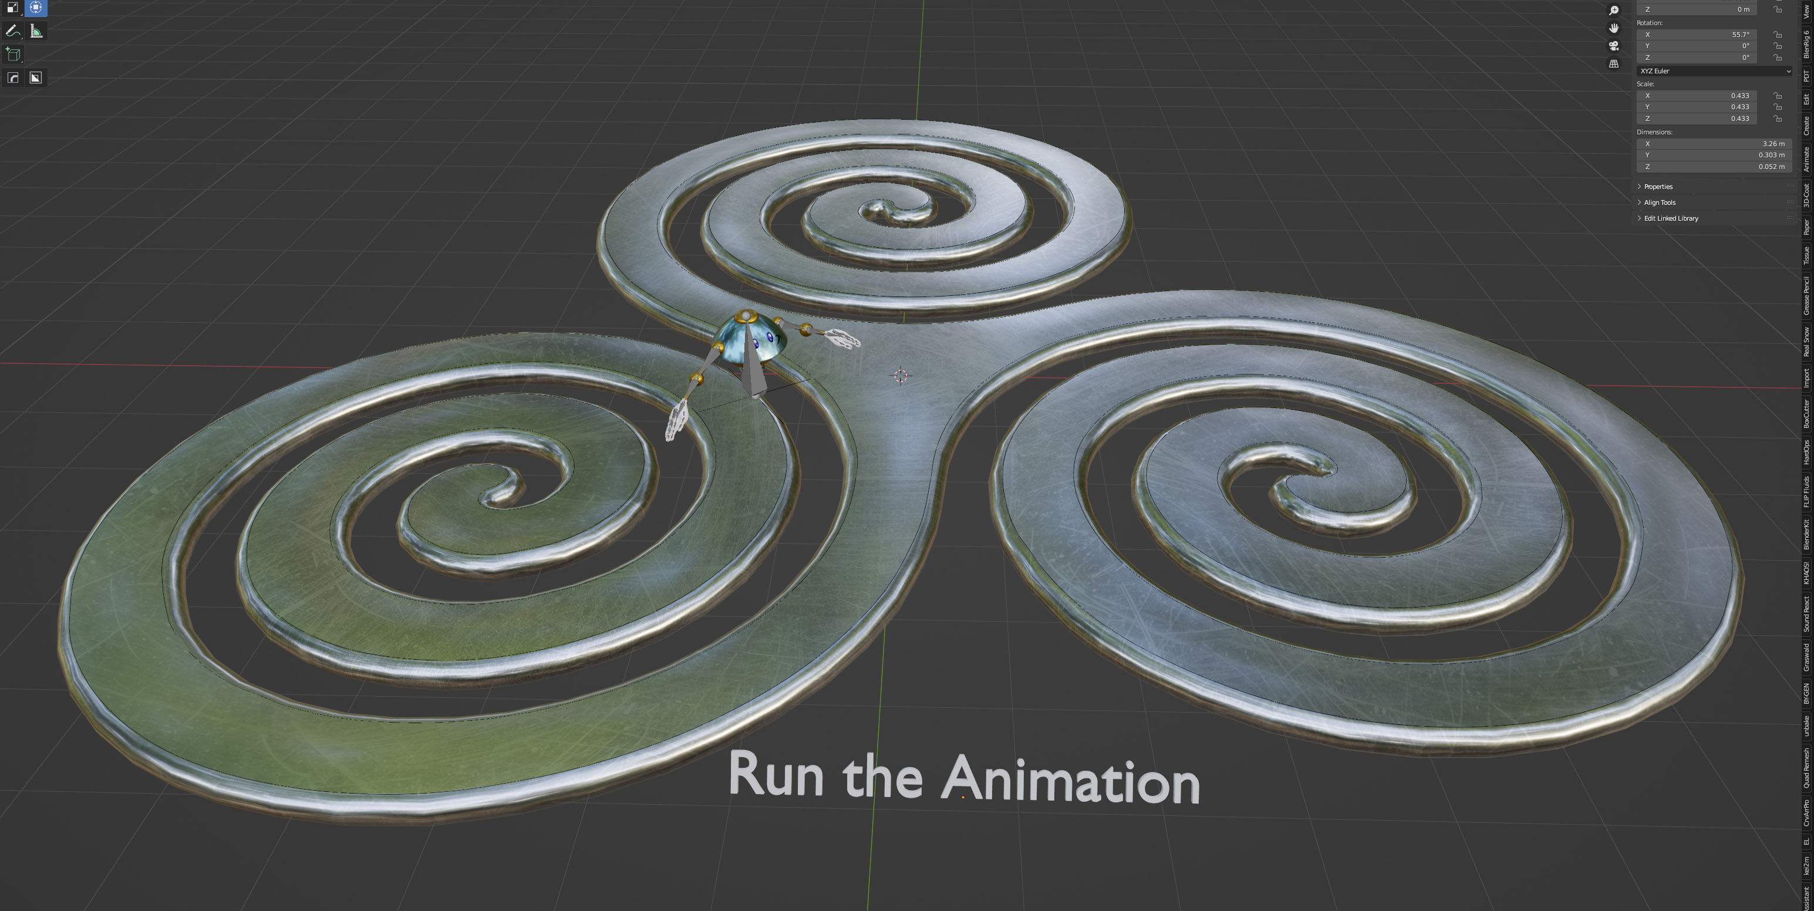Select the Measure ruler tool

coord(36,31)
